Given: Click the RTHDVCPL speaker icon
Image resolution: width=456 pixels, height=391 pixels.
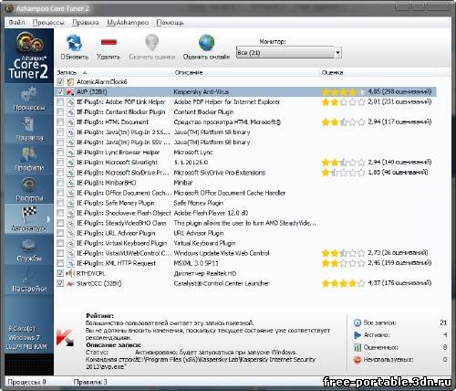Looking at the screenshot, I should pos(70,273).
